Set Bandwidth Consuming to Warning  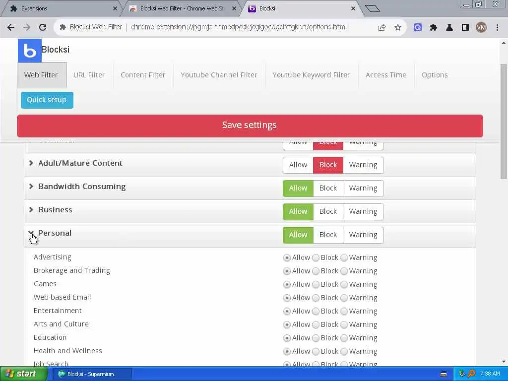click(363, 188)
